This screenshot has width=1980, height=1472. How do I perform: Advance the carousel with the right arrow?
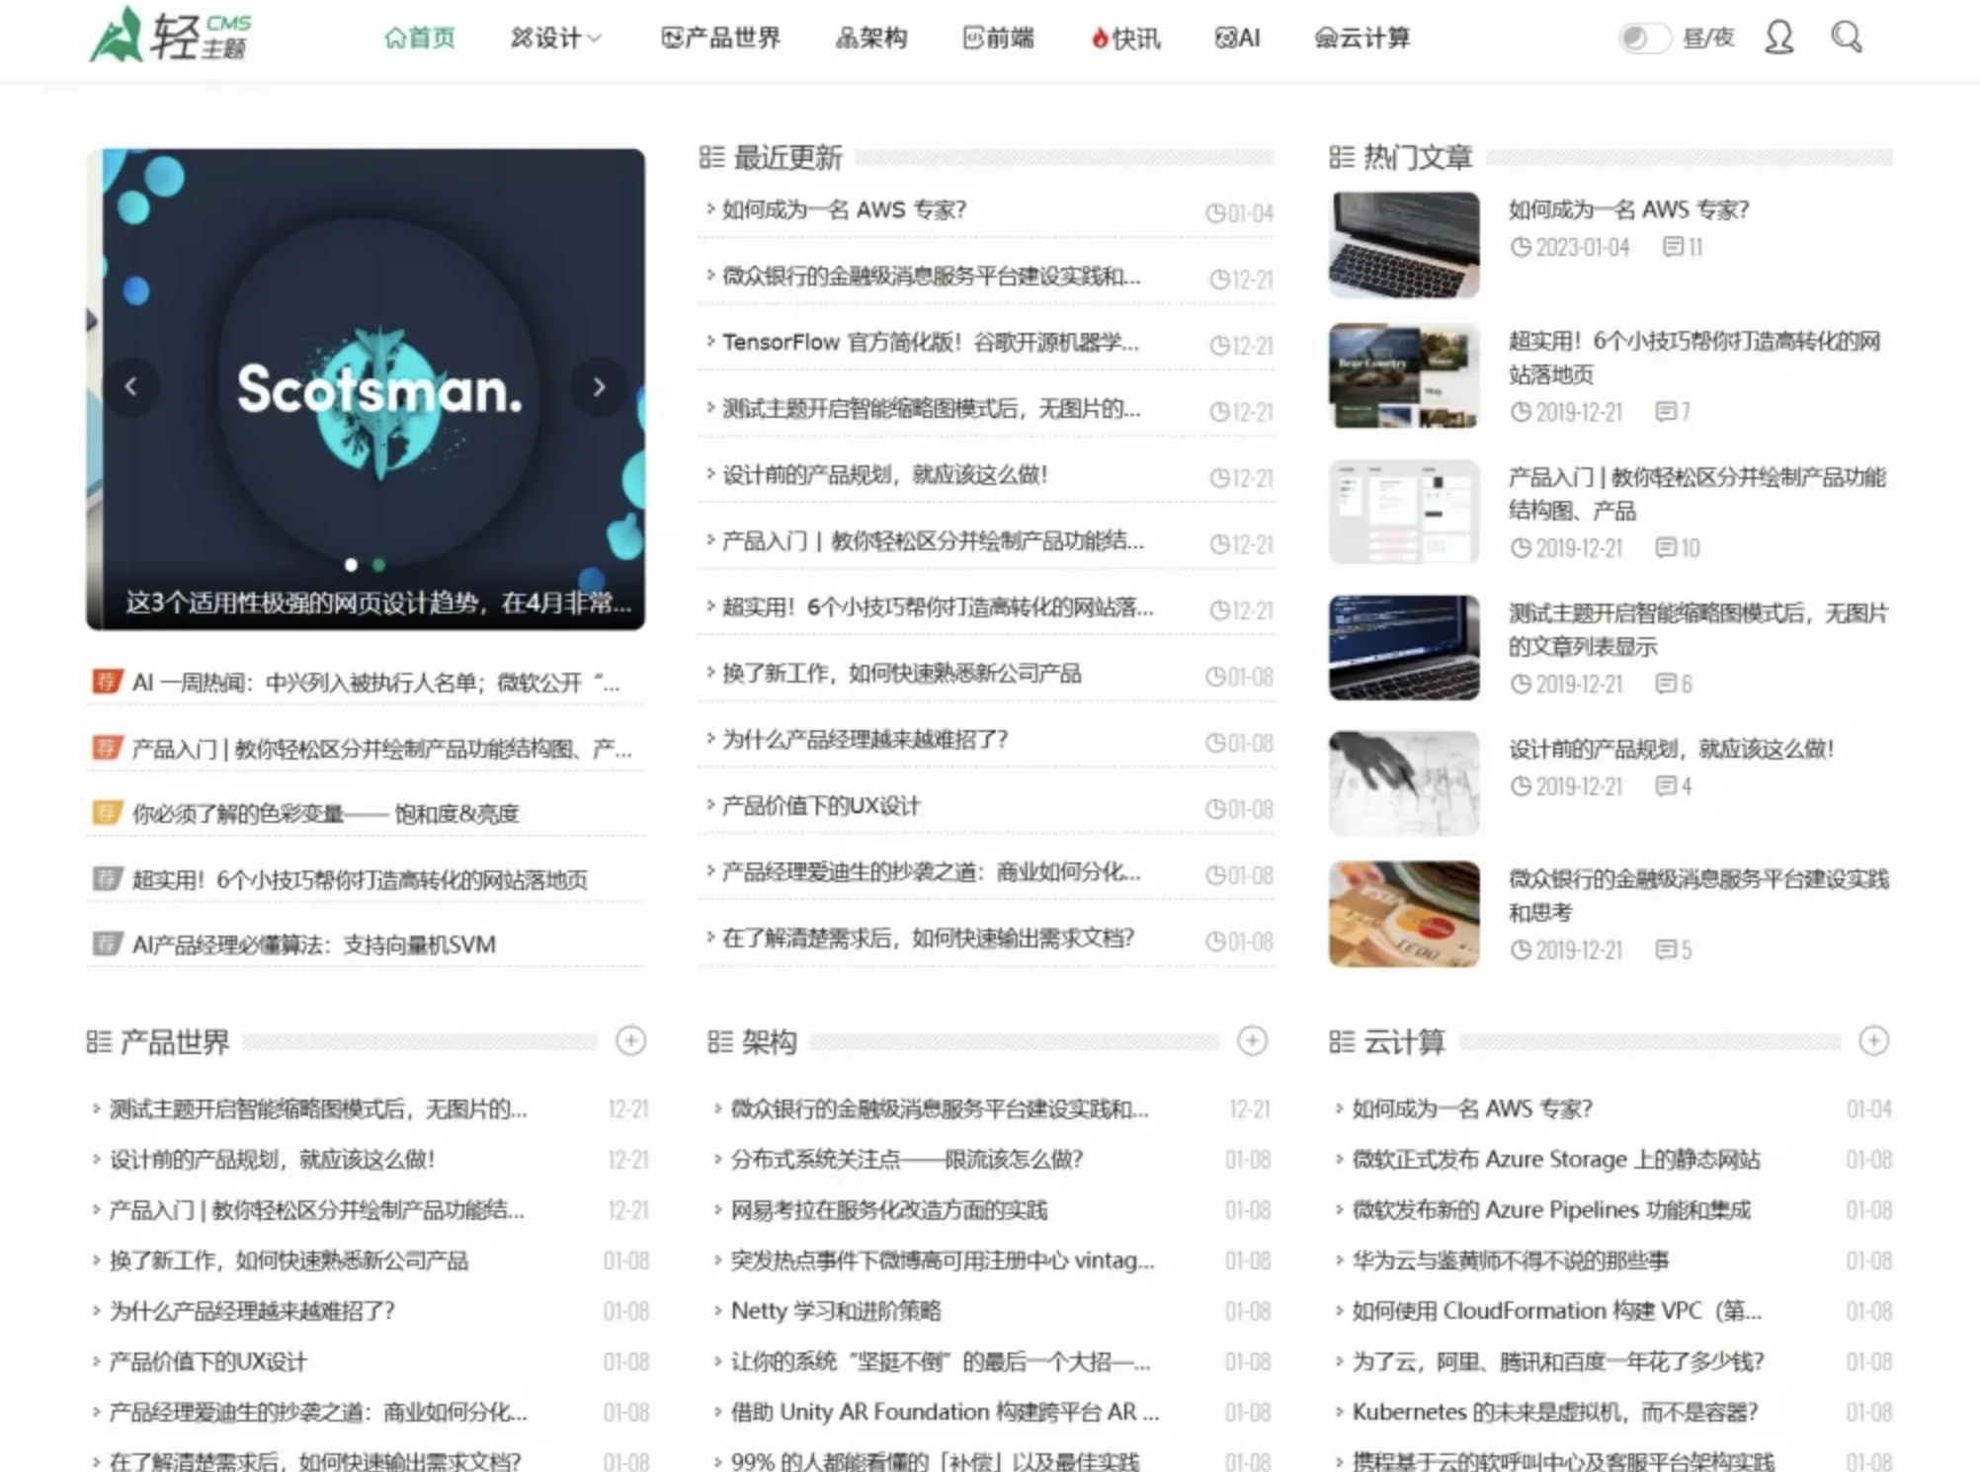click(x=599, y=388)
